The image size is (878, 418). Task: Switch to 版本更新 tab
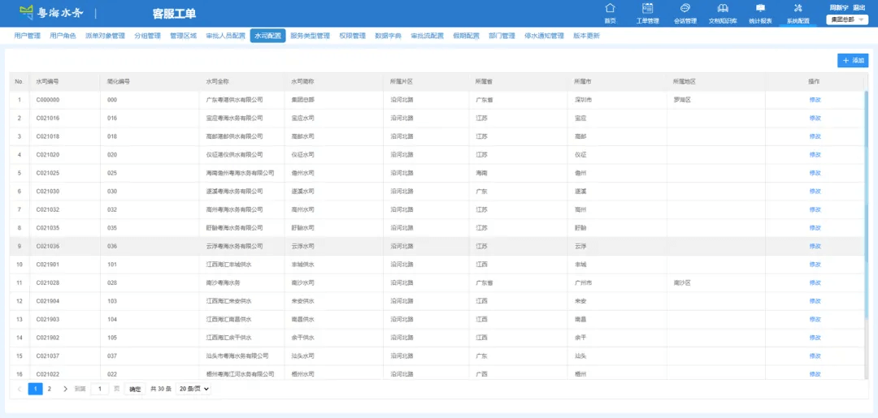tap(586, 36)
